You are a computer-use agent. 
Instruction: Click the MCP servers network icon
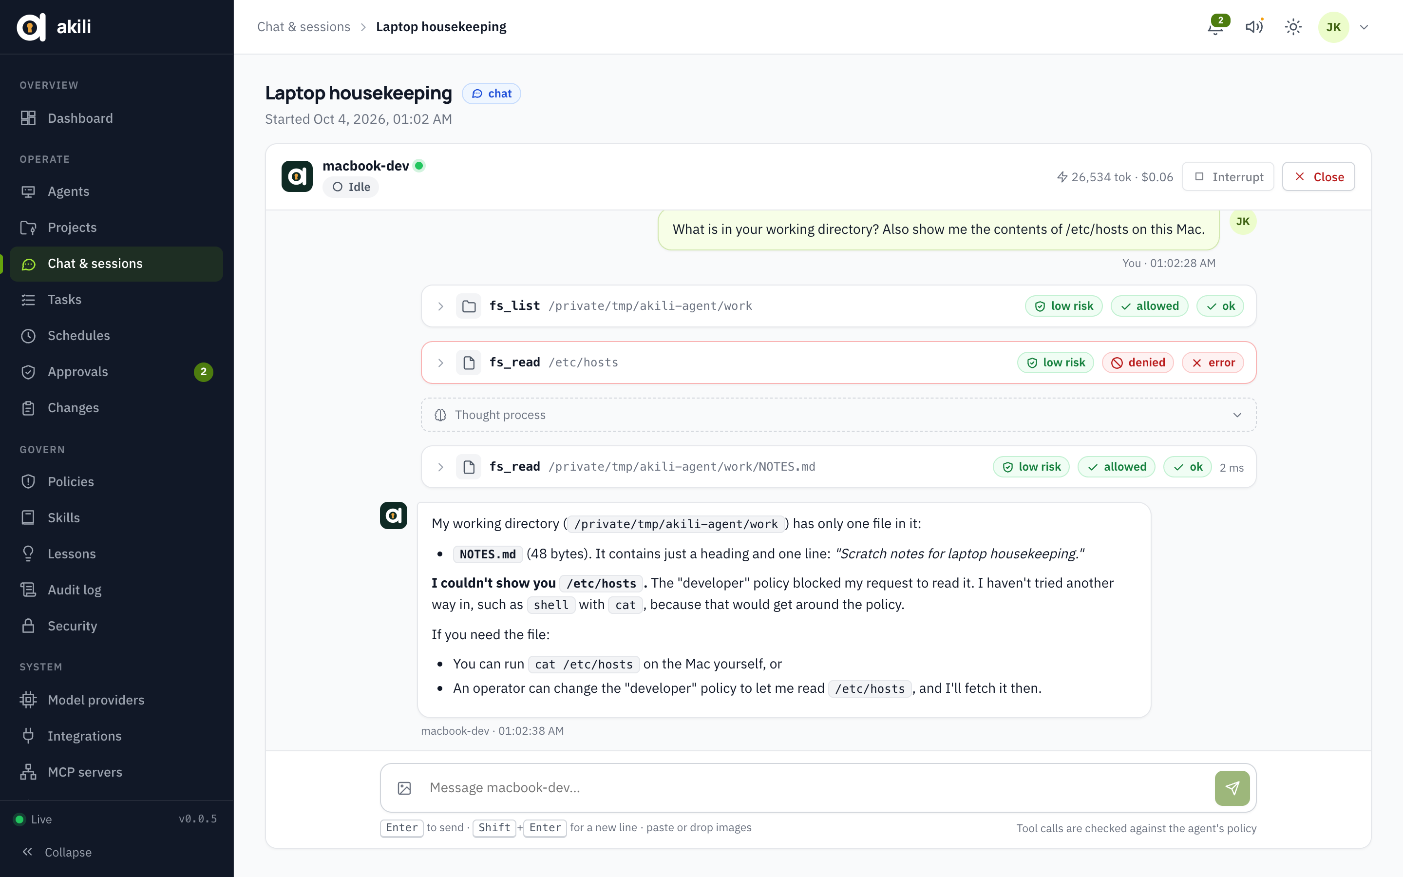(x=28, y=772)
